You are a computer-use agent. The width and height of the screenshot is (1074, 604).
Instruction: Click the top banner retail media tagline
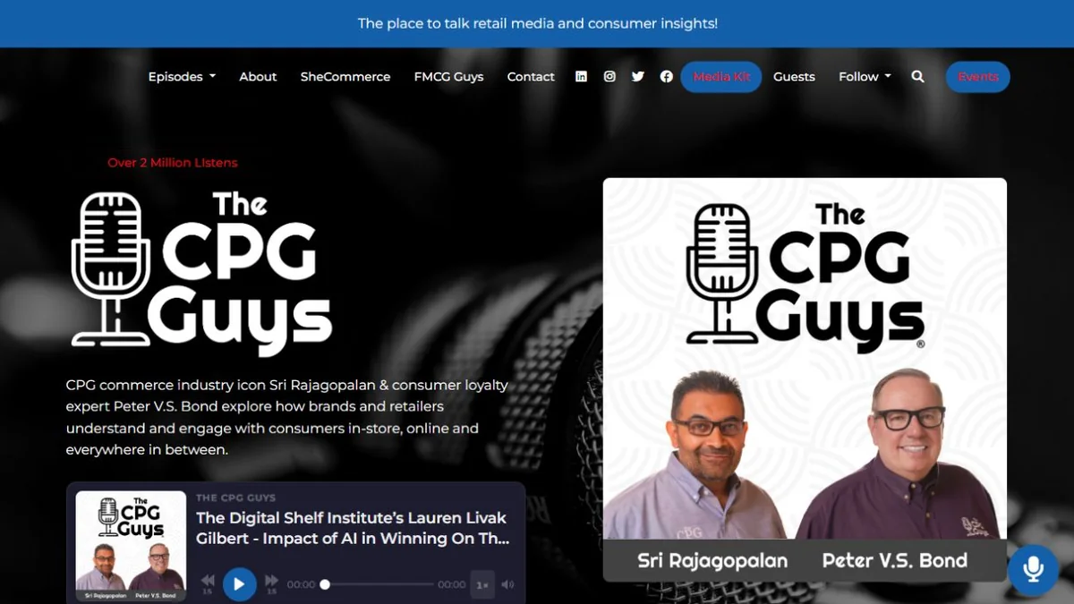coord(537,23)
